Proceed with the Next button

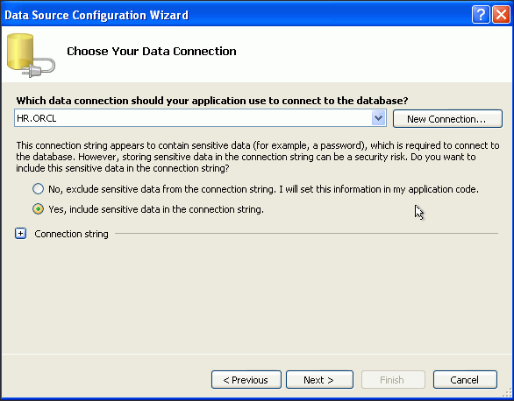(319, 380)
